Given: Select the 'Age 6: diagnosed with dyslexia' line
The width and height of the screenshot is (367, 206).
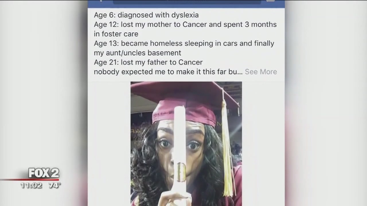Looking at the screenshot, I should tap(146, 15).
